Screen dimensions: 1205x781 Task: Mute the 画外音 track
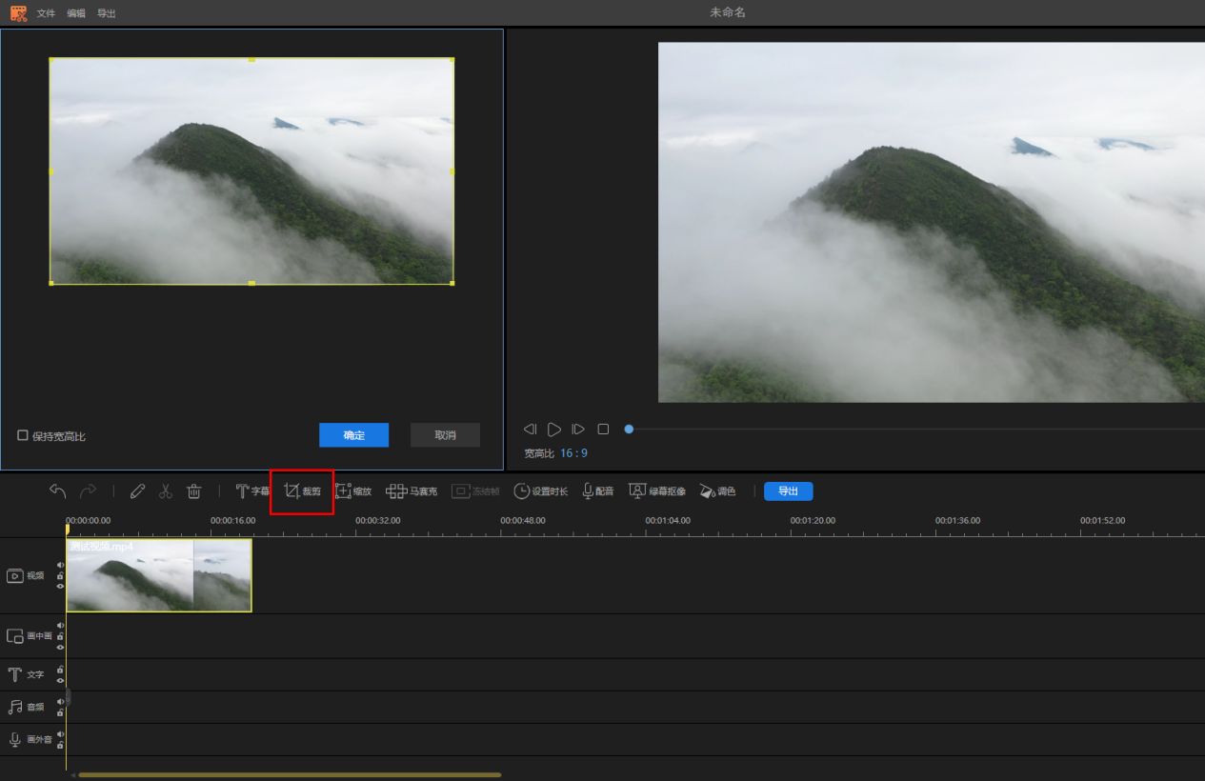click(60, 734)
